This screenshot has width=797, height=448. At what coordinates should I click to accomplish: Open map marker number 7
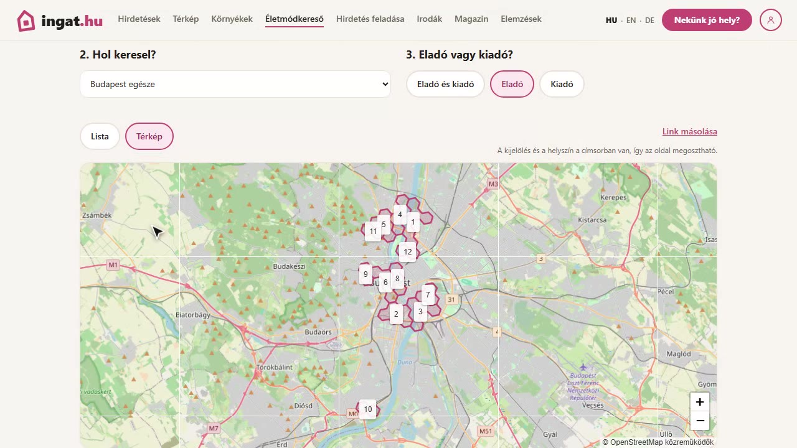428,295
